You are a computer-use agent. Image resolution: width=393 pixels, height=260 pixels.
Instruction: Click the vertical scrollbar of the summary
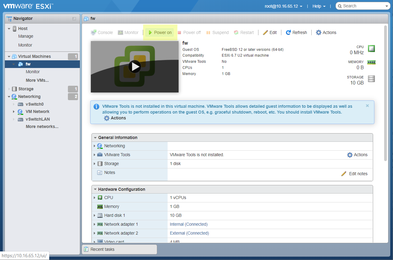386,93
